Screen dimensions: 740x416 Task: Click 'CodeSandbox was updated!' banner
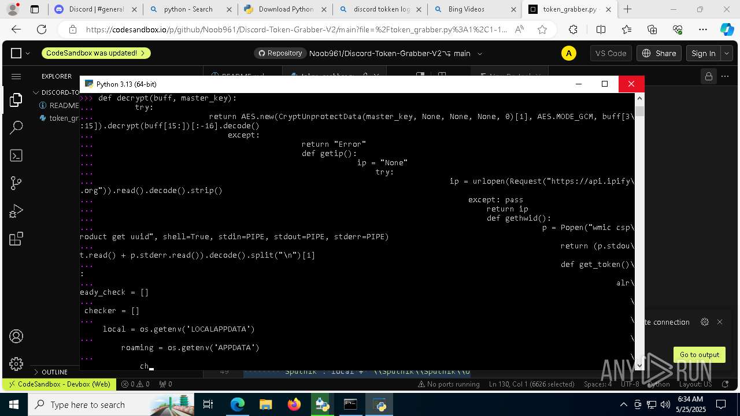click(x=96, y=53)
